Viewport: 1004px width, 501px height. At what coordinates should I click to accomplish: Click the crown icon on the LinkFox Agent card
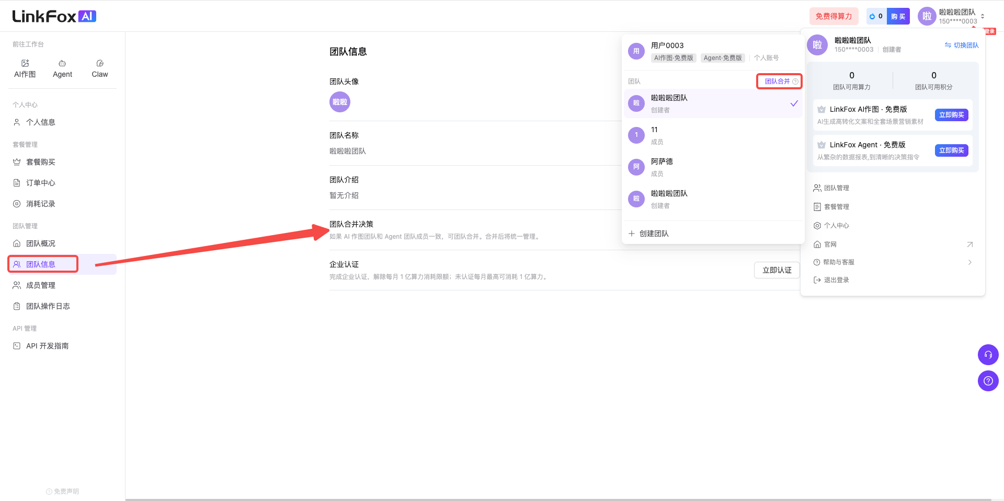click(822, 145)
